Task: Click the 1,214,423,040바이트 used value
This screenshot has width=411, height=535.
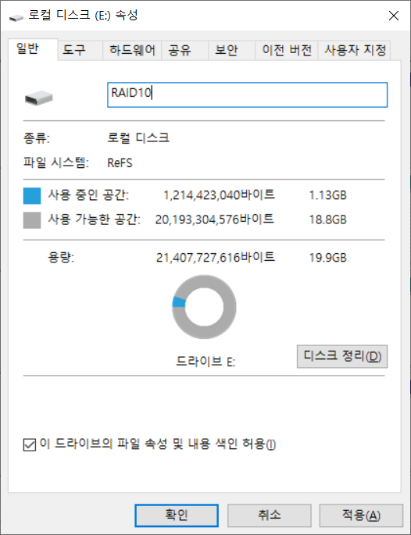Action: [x=219, y=195]
